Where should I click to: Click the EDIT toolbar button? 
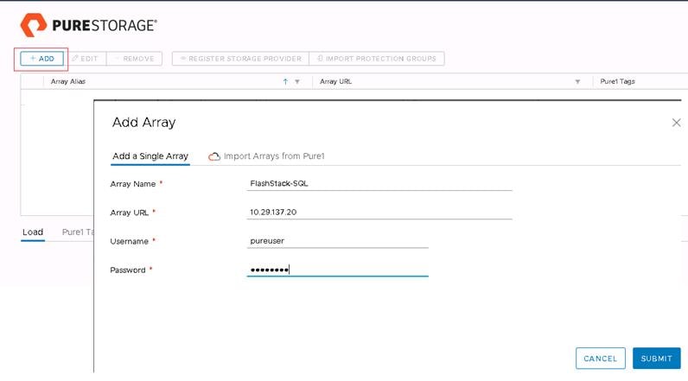86,59
